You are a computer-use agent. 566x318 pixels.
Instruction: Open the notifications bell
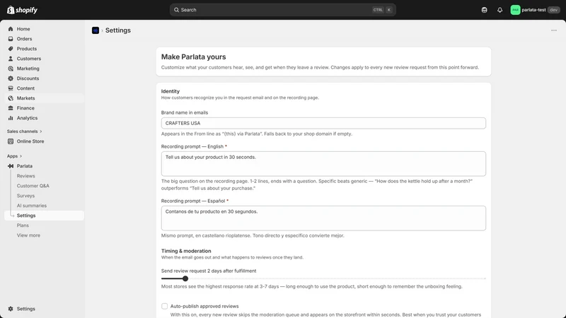(499, 10)
